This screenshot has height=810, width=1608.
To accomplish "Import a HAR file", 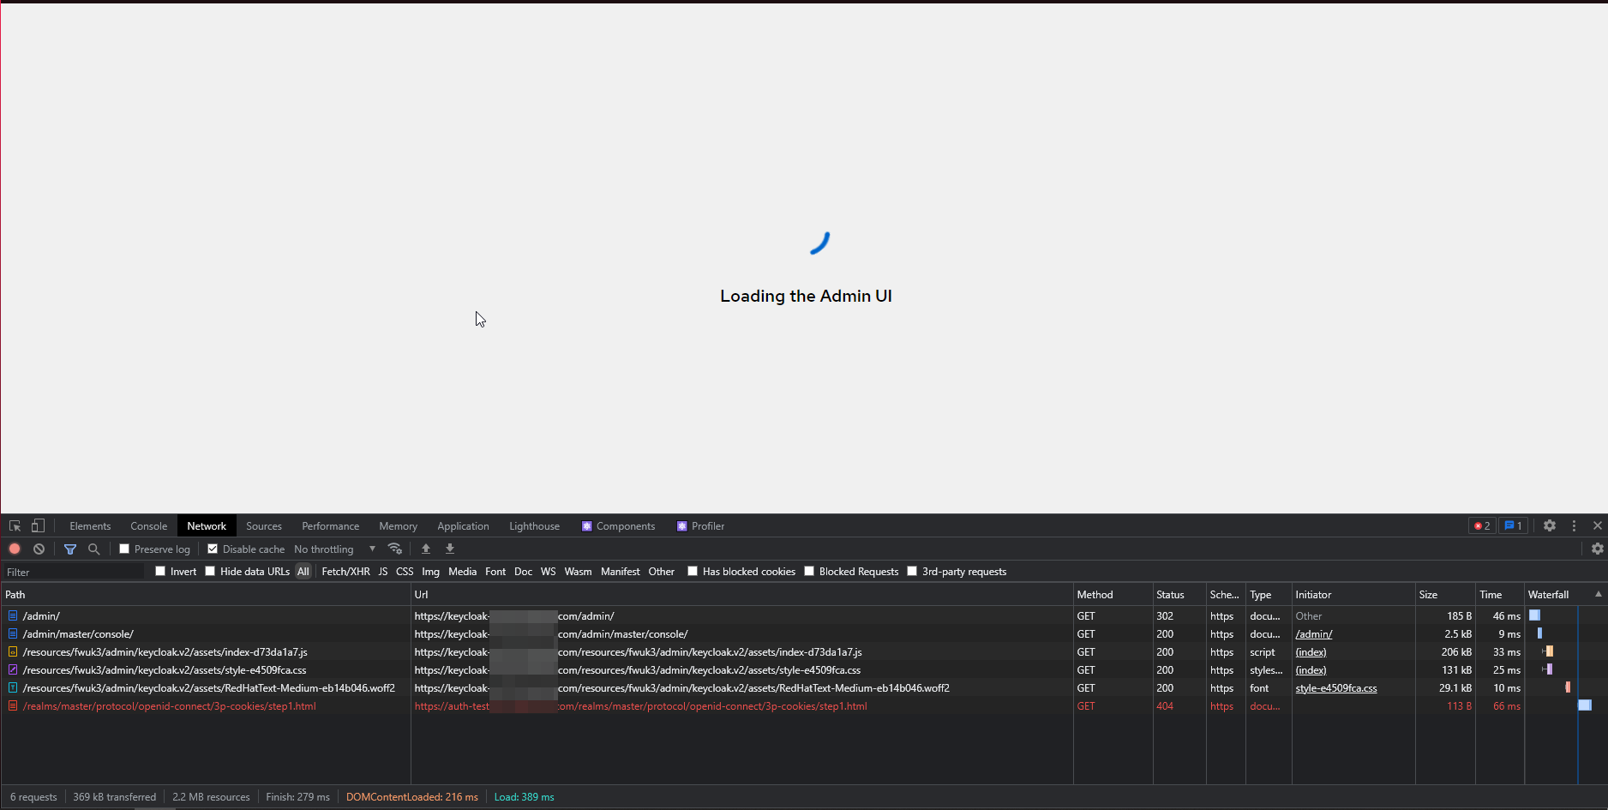I will click(426, 548).
